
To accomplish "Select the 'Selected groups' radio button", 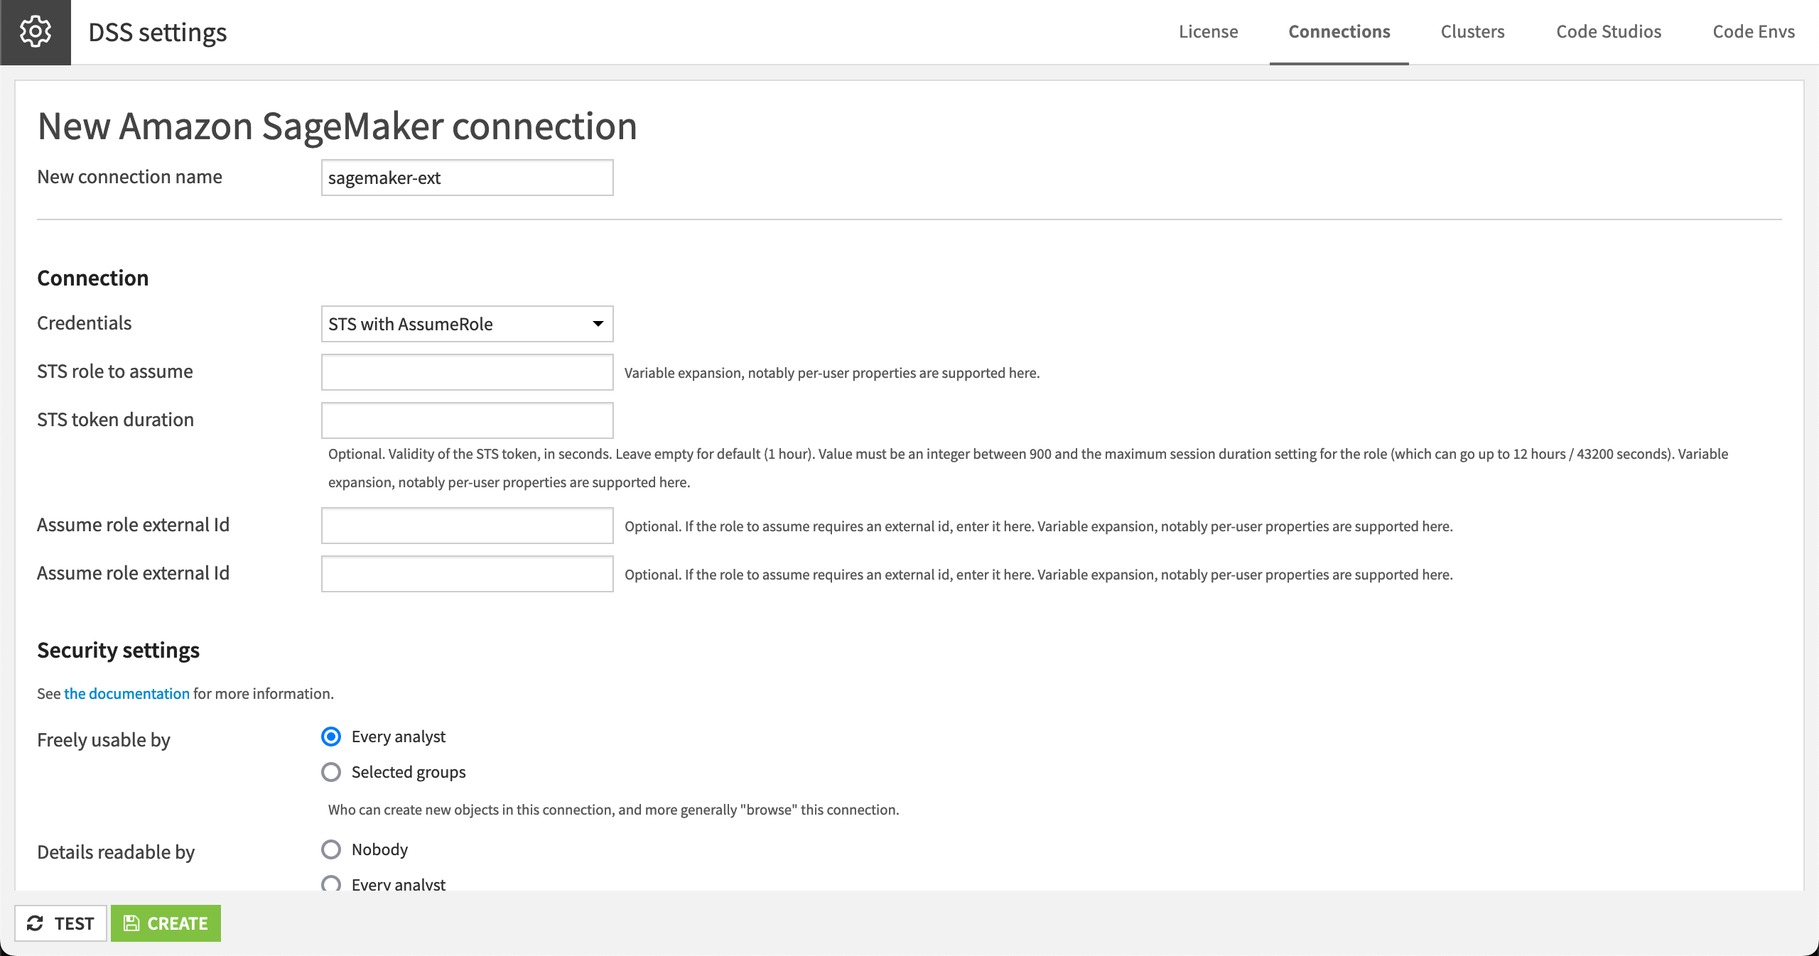I will [x=330, y=773].
